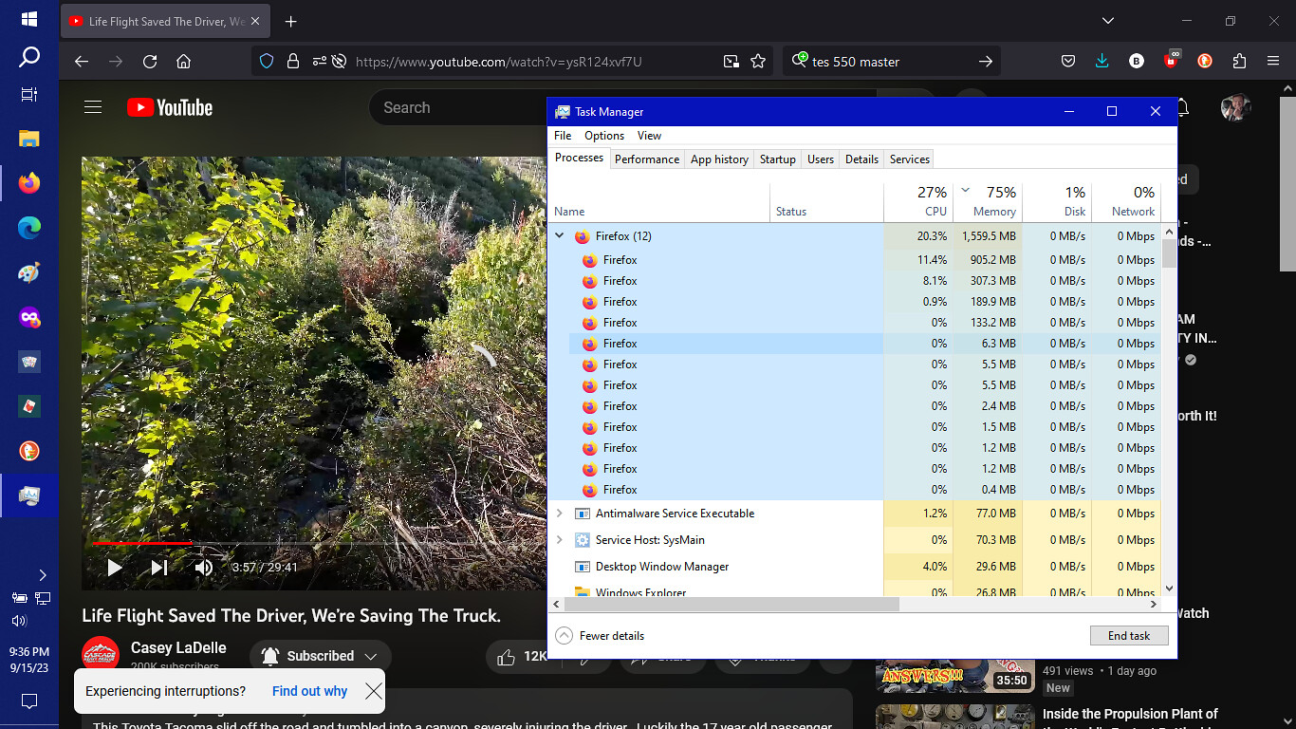
Task: List all Firefox tabs dropdown
Action: pyautogui.click(x=1108, y=21)
